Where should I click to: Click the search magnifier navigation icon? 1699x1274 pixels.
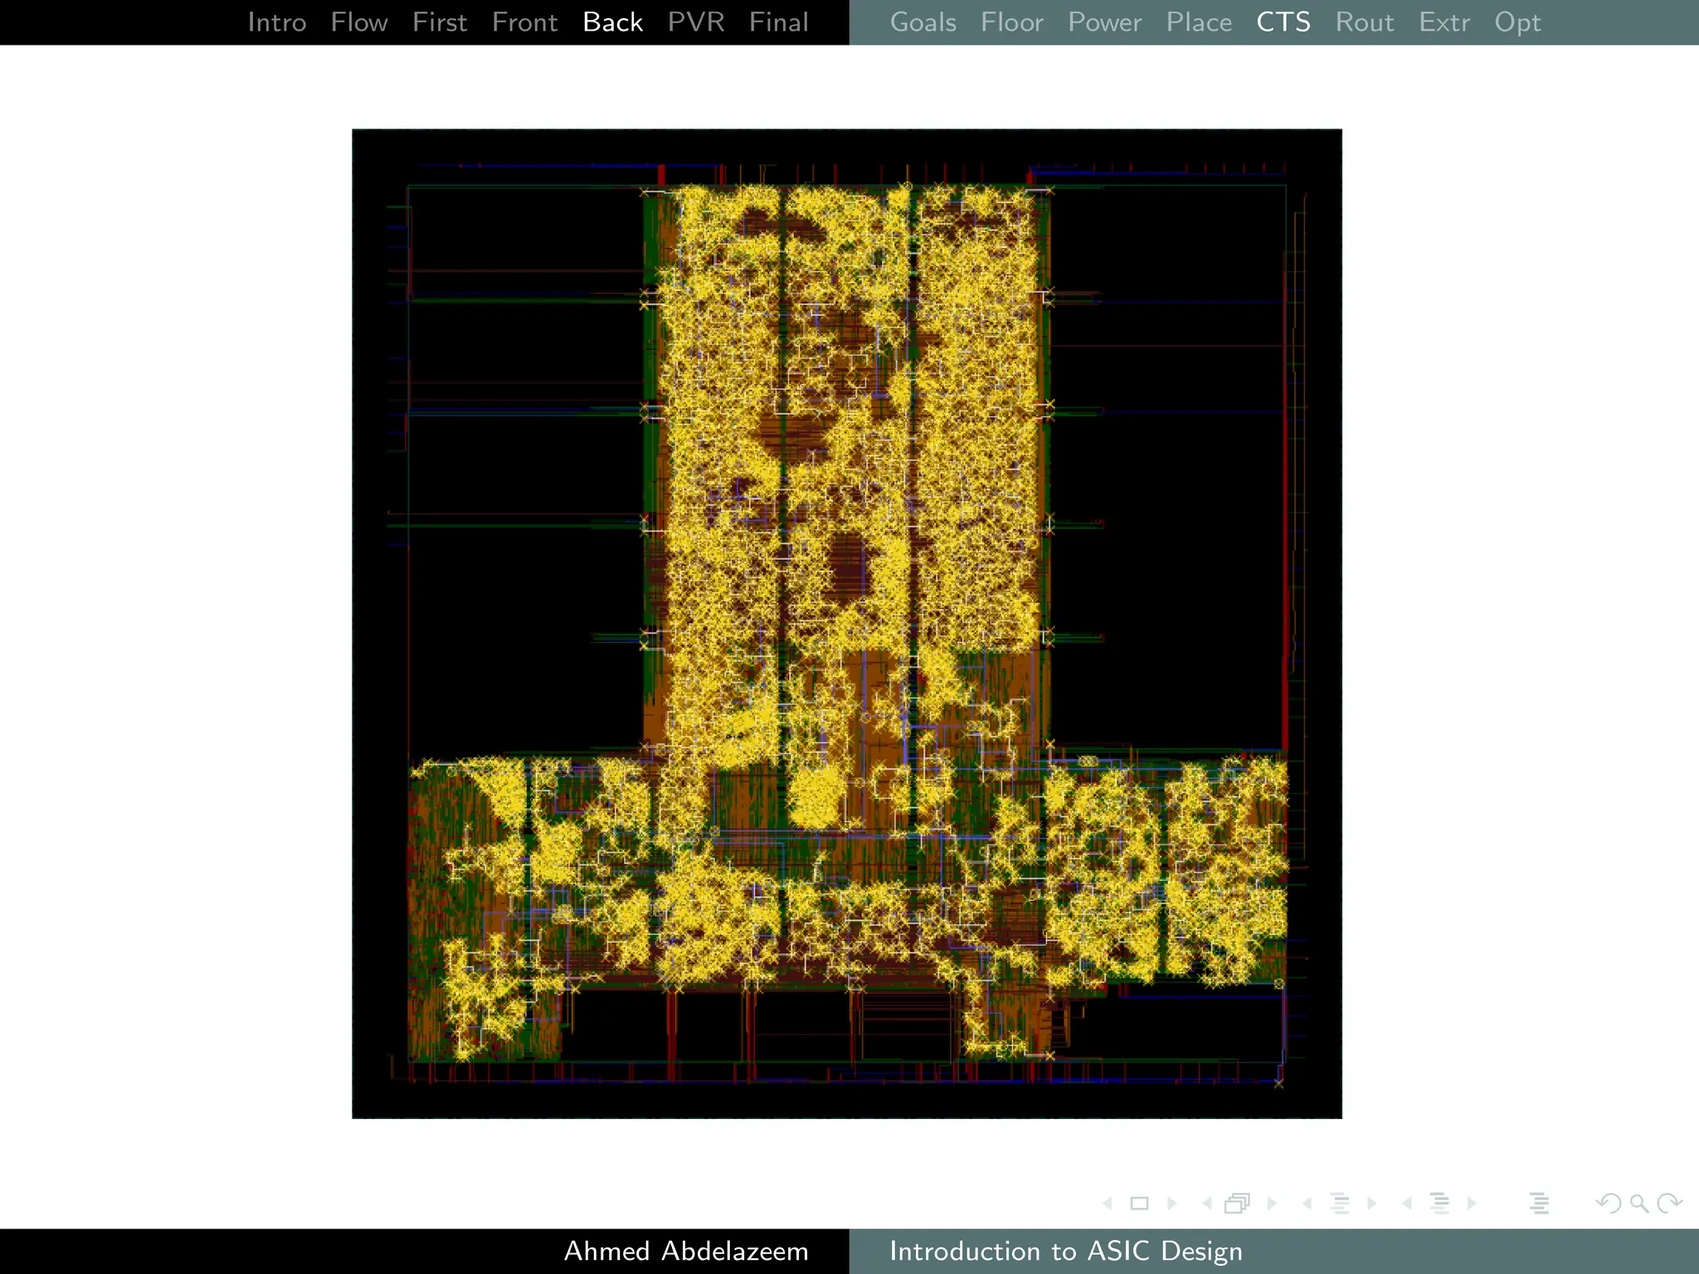(x=1638, y=1203)
